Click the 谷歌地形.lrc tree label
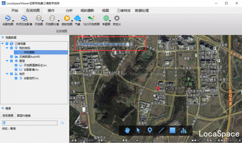The width and height of the screenshot is (242, 143). coord(31,78)
